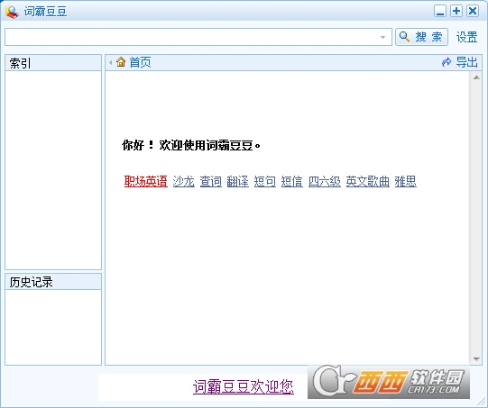Screen dimensions: 488x408
Task: Click the scrollbar down arrow
Action: tap(476, 358)
